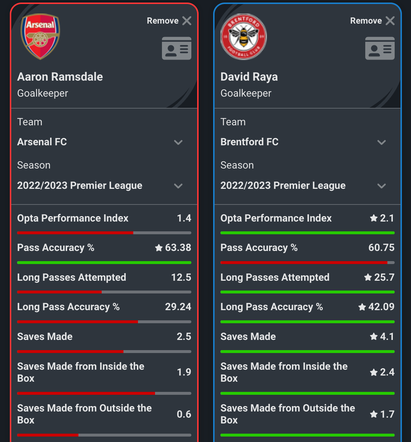The height and width of the screenshot is (442, 411).
Task: Click the star next to Raya's Opta Performance Index
Action: pos(374,218)
